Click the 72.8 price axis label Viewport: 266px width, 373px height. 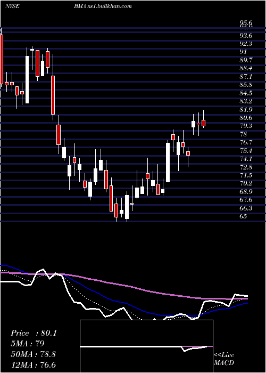(x=246, y=167)
